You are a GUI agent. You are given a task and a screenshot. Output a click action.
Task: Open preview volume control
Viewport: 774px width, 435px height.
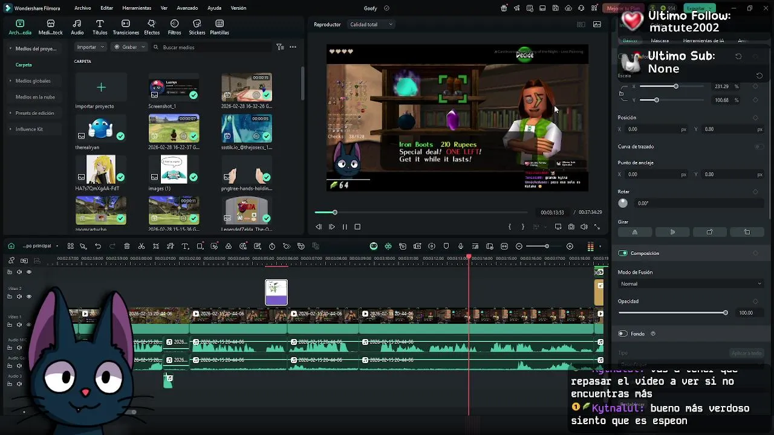[584, 227]
